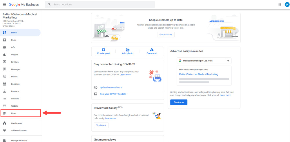The height and width of the screenshot is (142, 290).
Task: Click the Bookings calendar icon
Action: pyautogui.click(x=4, y=84)
